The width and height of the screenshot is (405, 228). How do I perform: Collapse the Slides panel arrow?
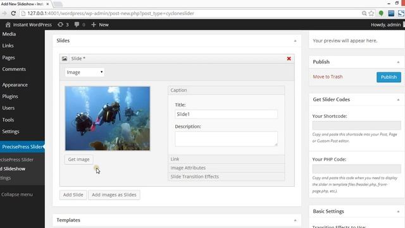(x=296, y=41)
